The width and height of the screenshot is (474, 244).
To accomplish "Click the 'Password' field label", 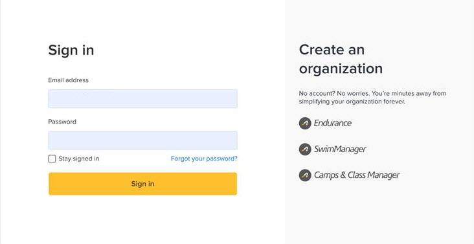I will (62, 122).
